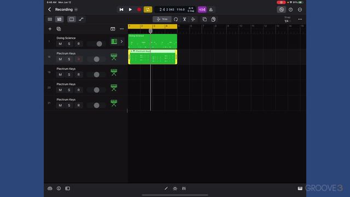Tap the 114.0 tempo value
Viewport: 350px width, 197px height.
(180, 10)
